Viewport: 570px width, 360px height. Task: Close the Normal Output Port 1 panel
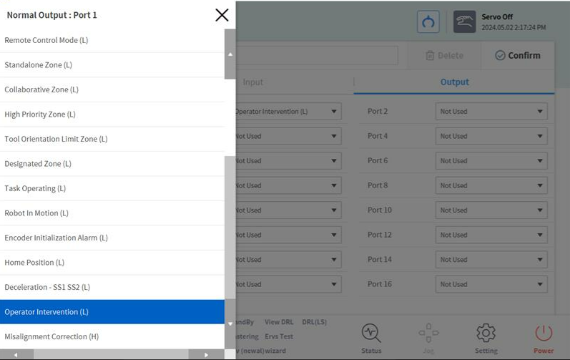pos(222,15)
